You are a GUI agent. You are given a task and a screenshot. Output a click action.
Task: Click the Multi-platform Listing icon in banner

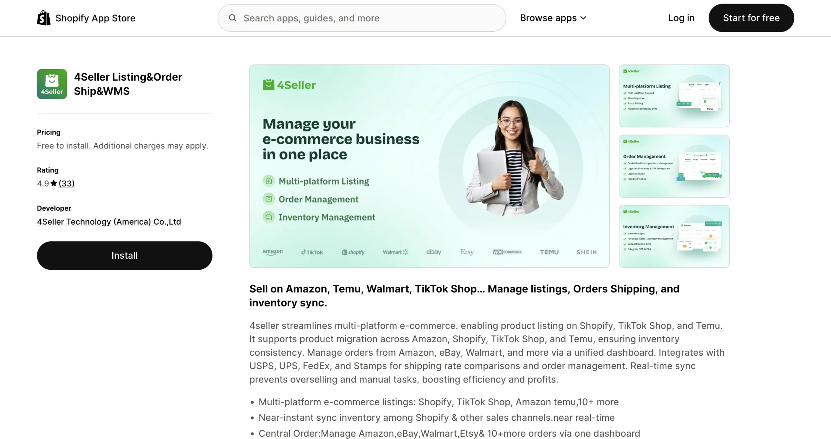269,181
